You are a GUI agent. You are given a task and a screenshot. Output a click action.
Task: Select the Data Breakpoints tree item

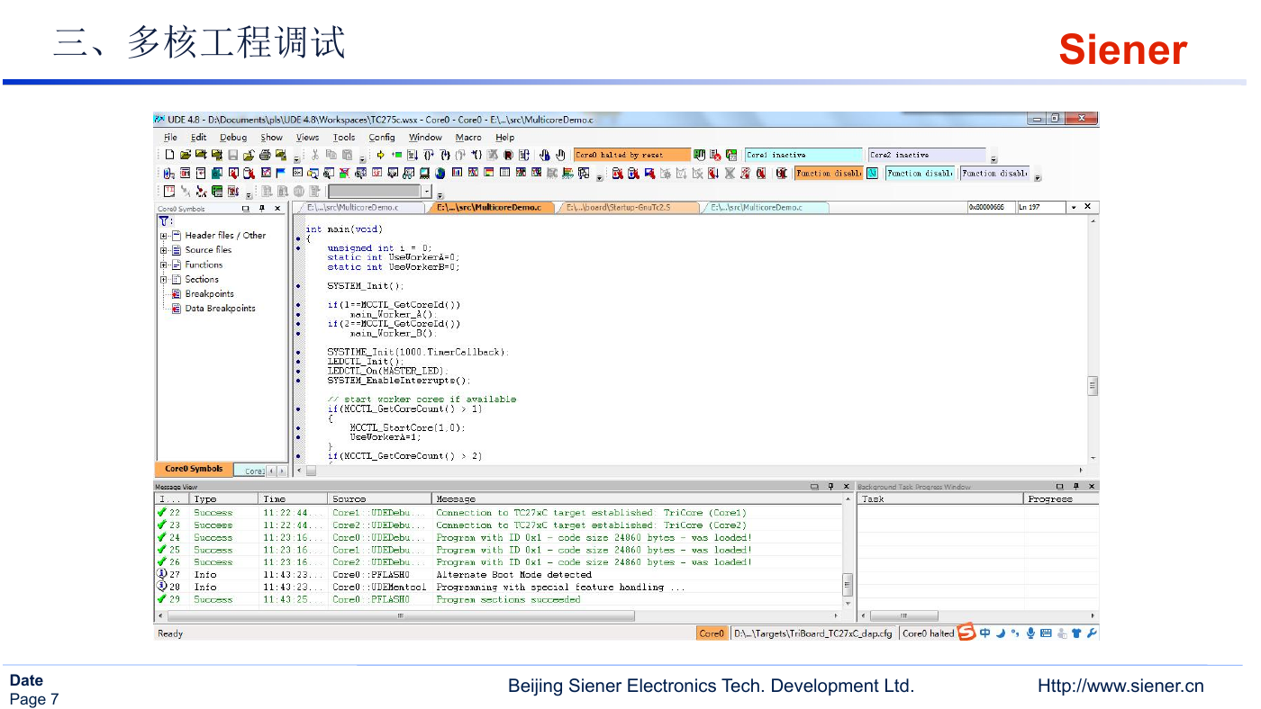(x=220, y=308)
